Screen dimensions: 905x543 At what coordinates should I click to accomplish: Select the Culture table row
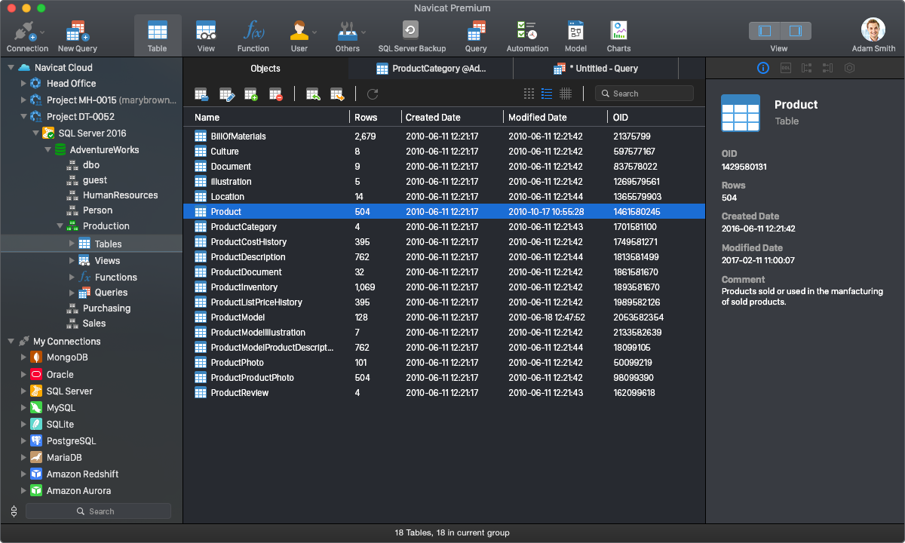coord(444,152)
